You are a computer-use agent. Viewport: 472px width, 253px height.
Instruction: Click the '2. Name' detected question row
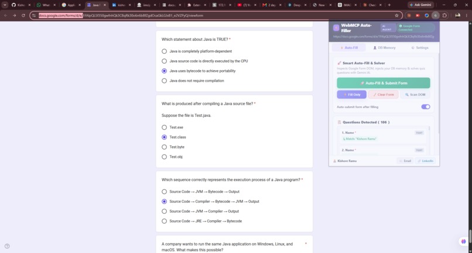tap(382, 150)
